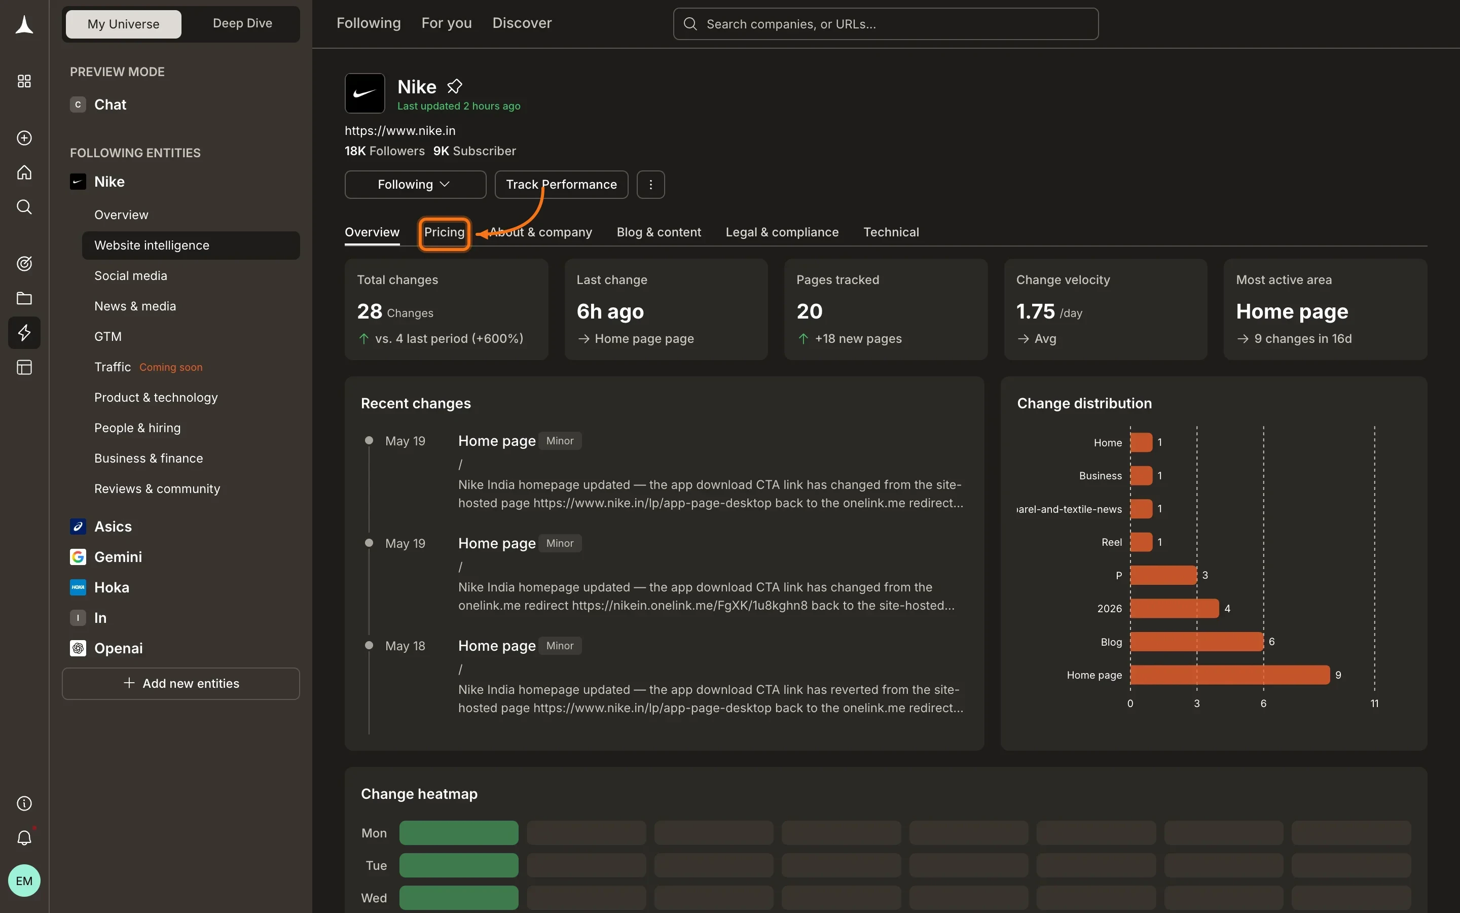Click Track Performance button
The height and width of the screenshot is (913, 1460).
click(561, 185)
